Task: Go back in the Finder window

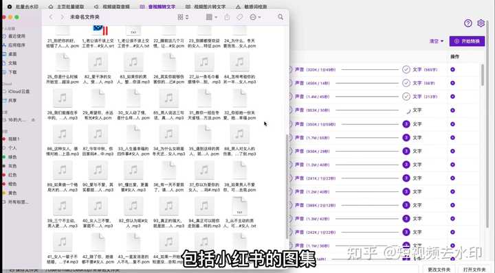Action: [51, 17]
